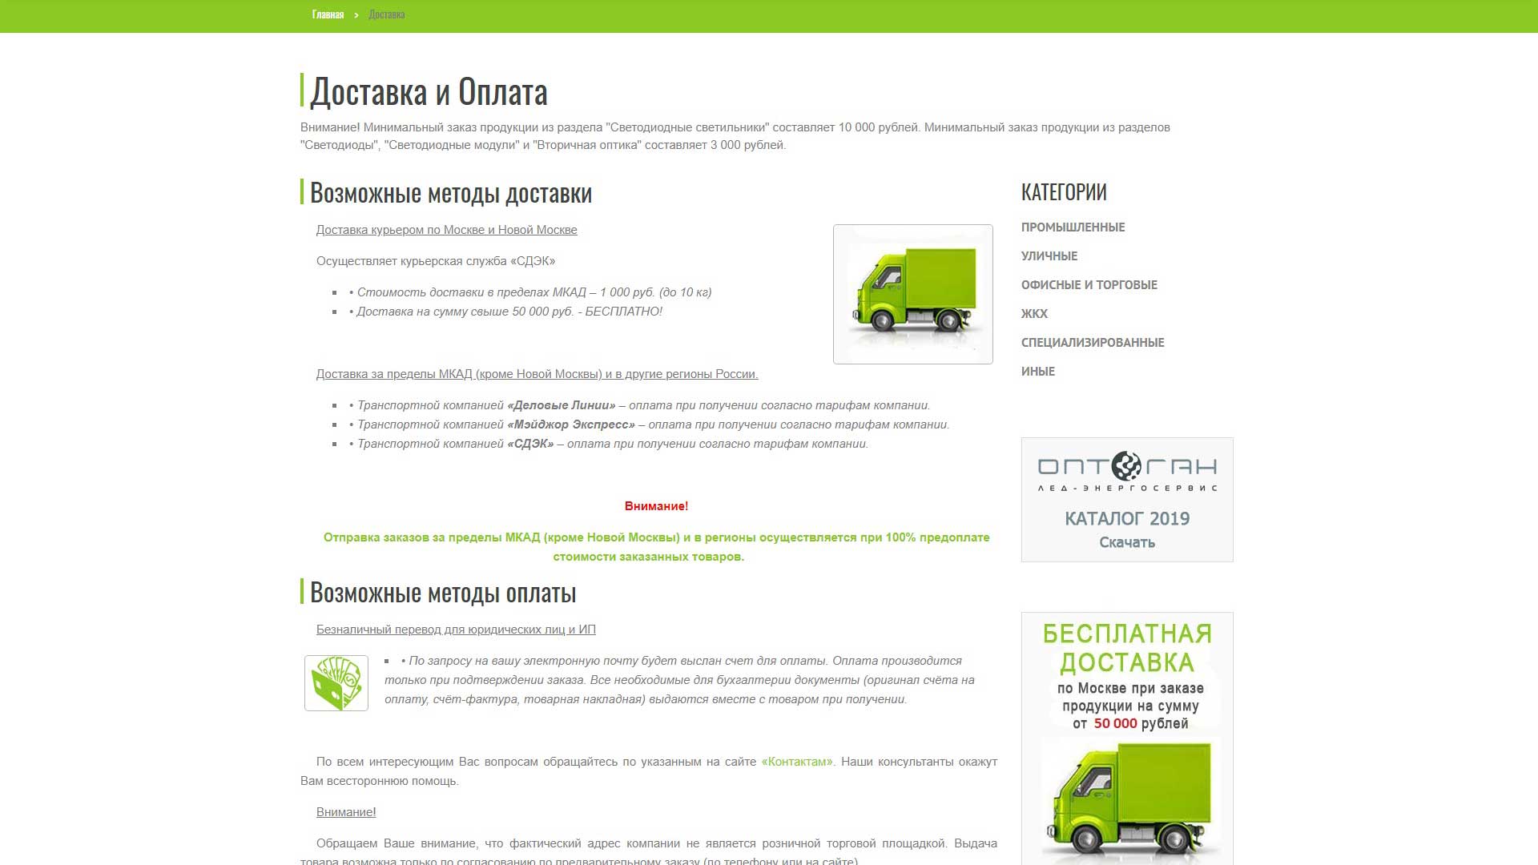Image resolution: width=1538 pixels, height=865 pixels.
Task: Click the КАТЕГОРИИ sidebar heading
Action: tap(1064, 191)
